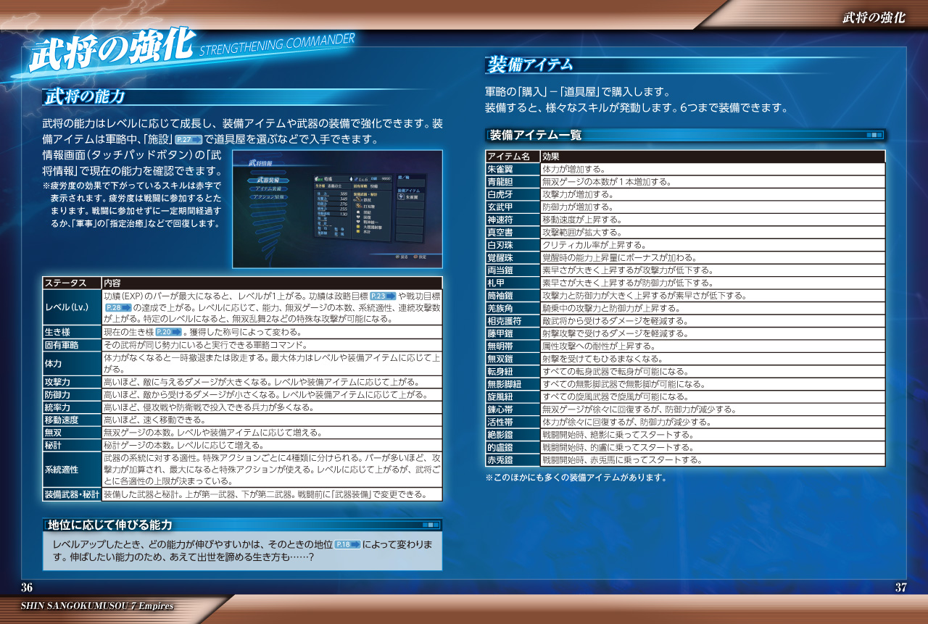The width and height of the screenshot is (928, 624).
Task: Select the 神速符 item row
Action: click(685, 220)
